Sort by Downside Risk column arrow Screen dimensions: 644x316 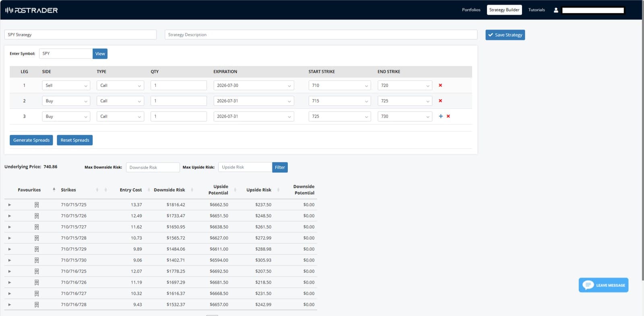pyautogui.click(x=192, y=190)
